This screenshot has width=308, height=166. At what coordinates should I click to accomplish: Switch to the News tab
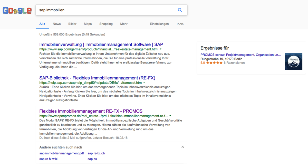(x=57, y=24)
